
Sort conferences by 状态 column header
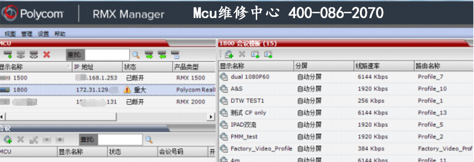pos(132,152)
